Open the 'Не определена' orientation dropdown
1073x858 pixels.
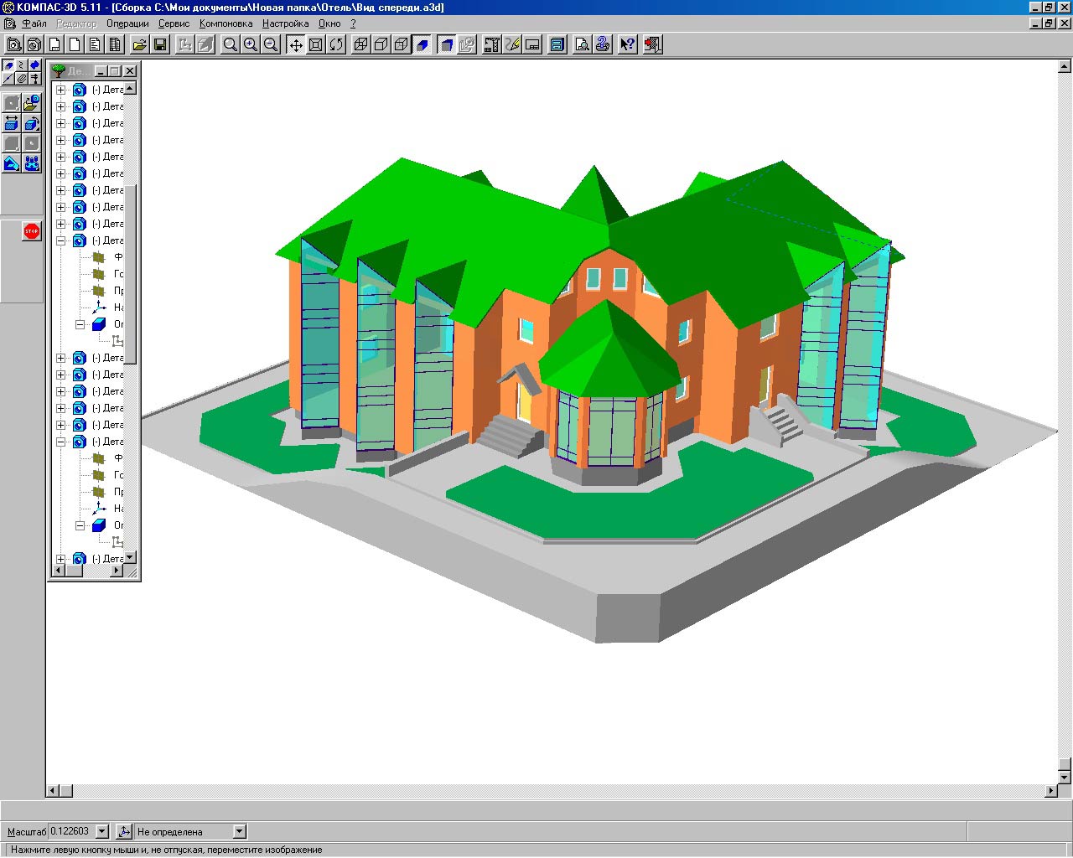[239, 831]
